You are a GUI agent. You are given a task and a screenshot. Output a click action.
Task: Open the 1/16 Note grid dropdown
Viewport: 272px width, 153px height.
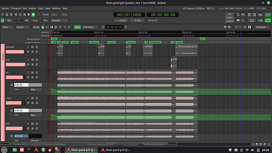point(90,27)
